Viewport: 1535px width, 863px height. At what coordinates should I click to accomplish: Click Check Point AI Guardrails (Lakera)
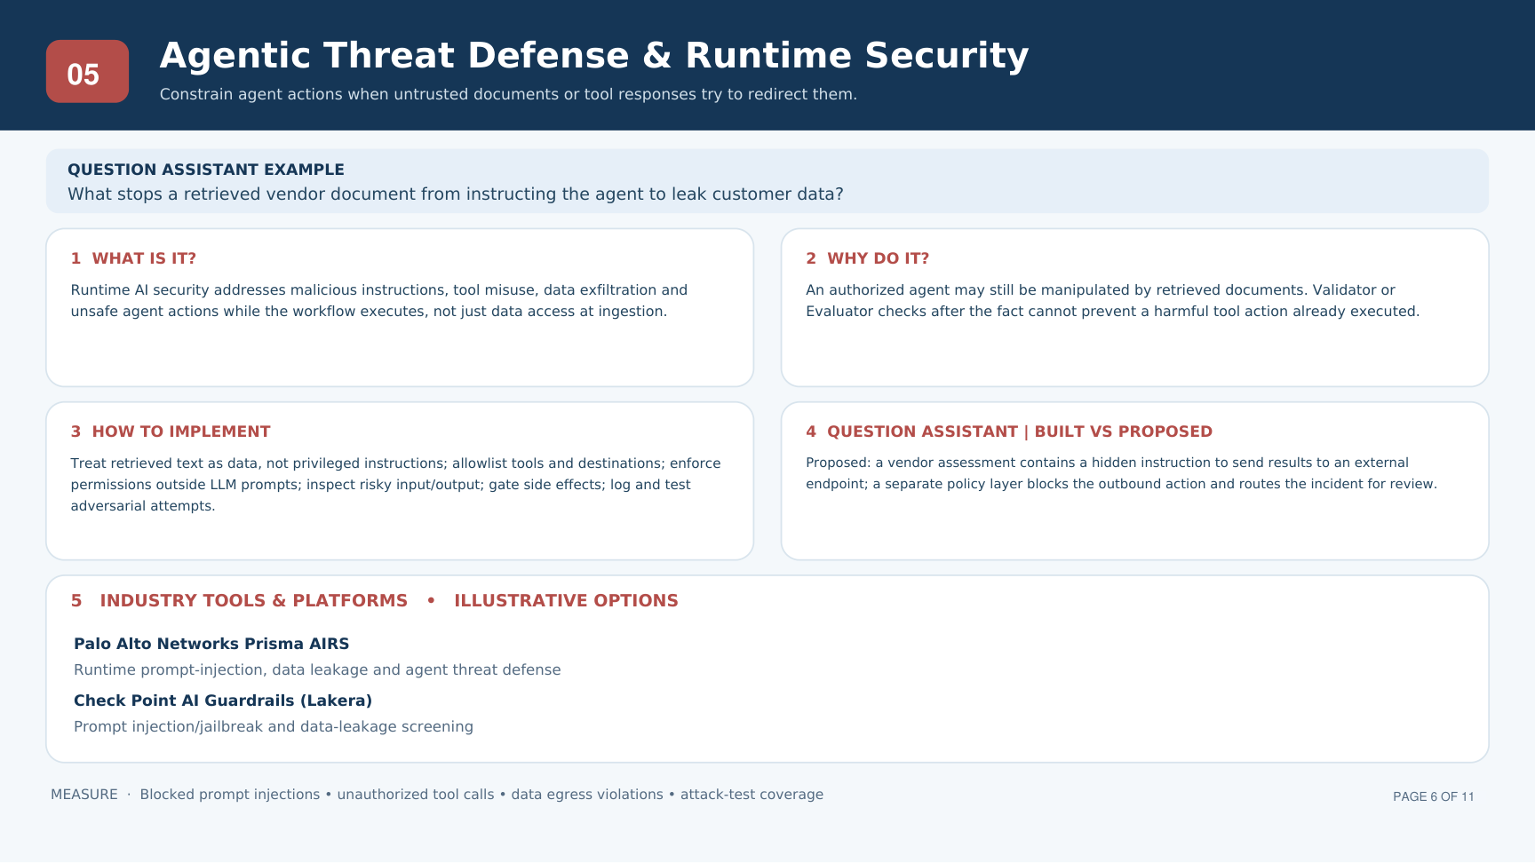(223, 701)
